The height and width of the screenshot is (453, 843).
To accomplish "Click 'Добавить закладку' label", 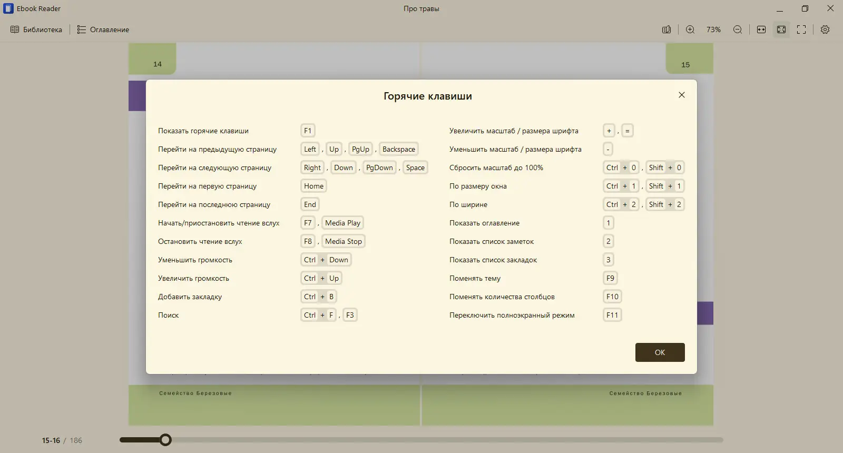I will 190,297.
